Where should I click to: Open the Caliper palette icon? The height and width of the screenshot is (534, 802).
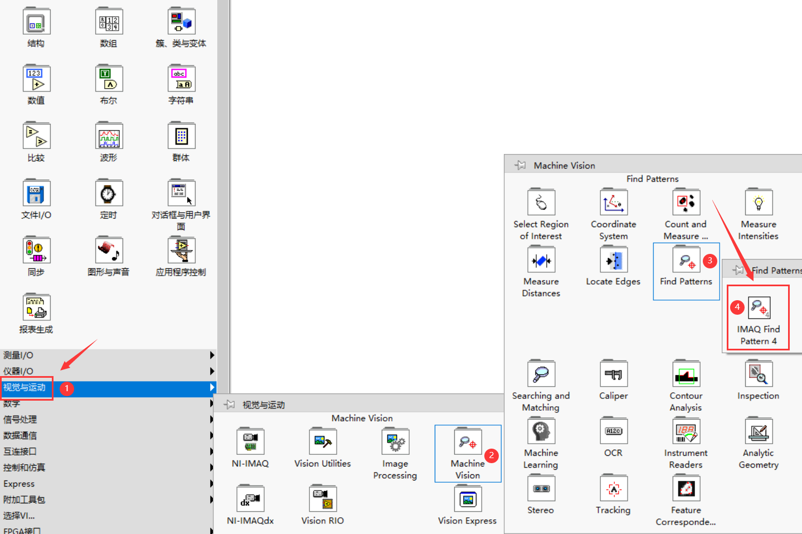coord(614,374)
